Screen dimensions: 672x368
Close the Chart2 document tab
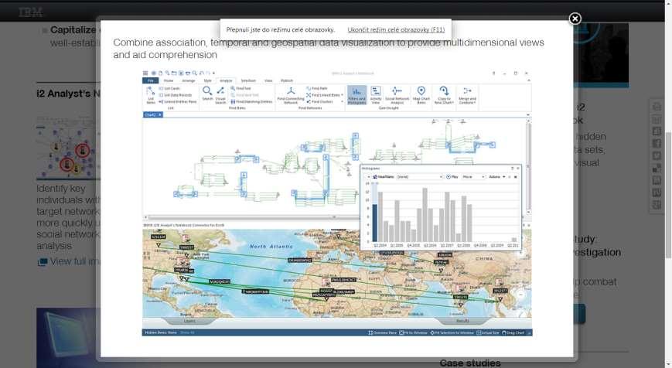pyautogui.click(x=160, y=115)
